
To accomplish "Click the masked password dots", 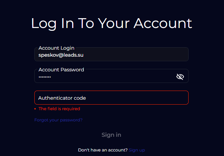I will [x=45, y=77].
